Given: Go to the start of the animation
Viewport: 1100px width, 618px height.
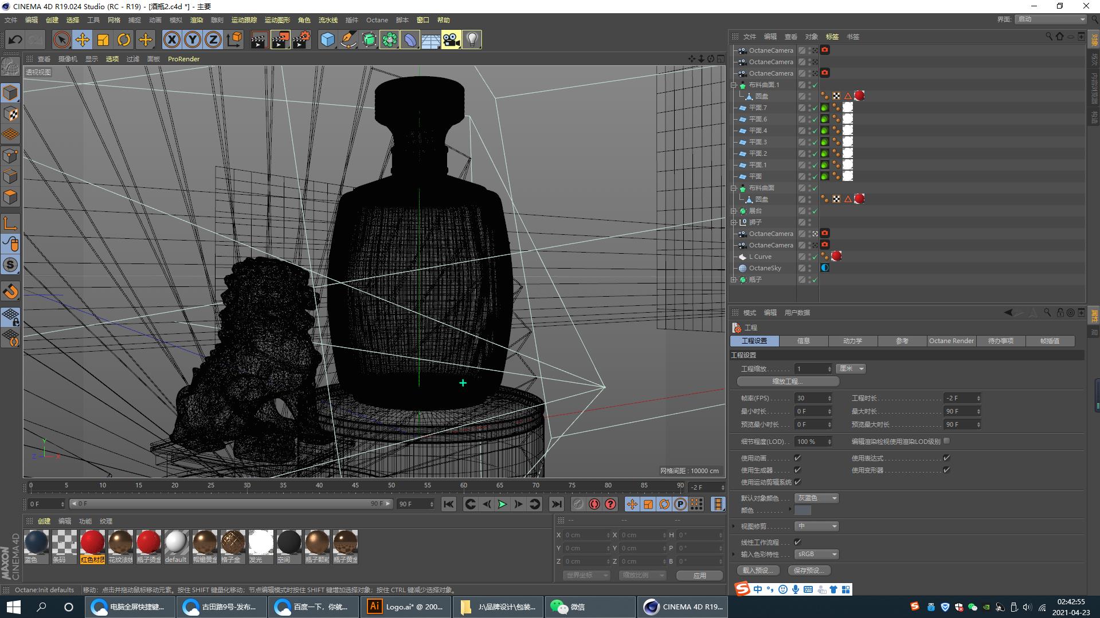Looking at the screenshot, I should 448,504.
